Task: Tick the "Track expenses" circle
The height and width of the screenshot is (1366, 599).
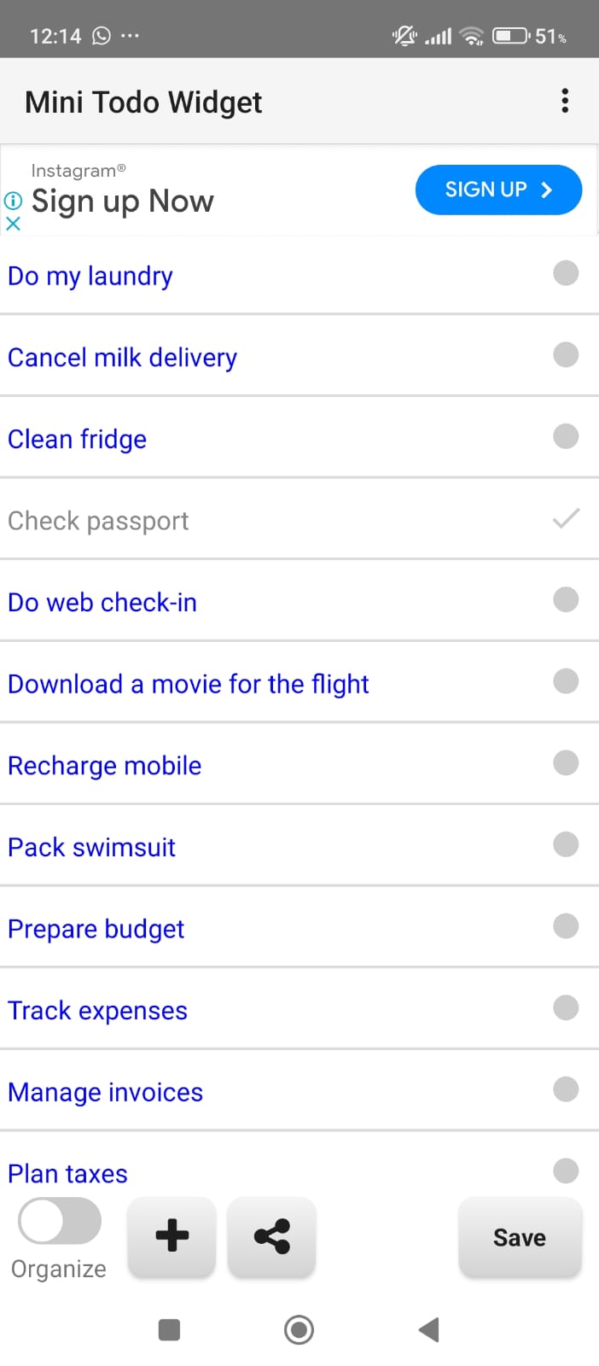Action: (565, 1007)
